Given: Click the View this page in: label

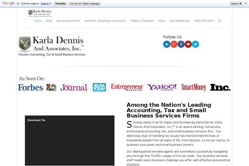Looking at the screenshot, I should 30,3.
